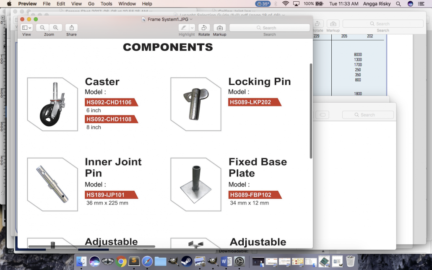432x270 pixels.
Task: Click Angga Risky user name in menu bar
Action: coord(377,4)
